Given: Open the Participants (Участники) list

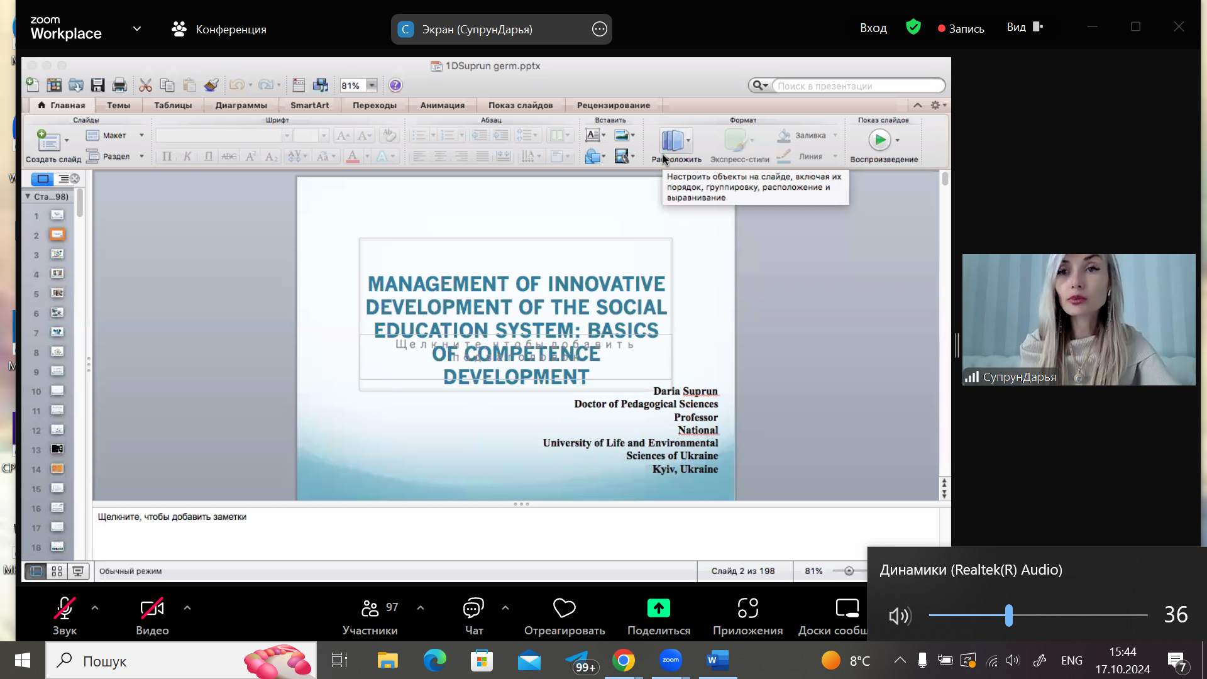Looking at the screenshot, I should pos(370,609).
